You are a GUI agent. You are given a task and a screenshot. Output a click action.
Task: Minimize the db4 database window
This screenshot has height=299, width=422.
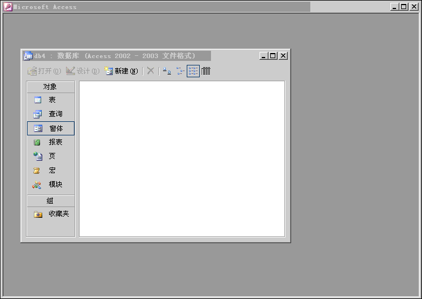[263, 56]
